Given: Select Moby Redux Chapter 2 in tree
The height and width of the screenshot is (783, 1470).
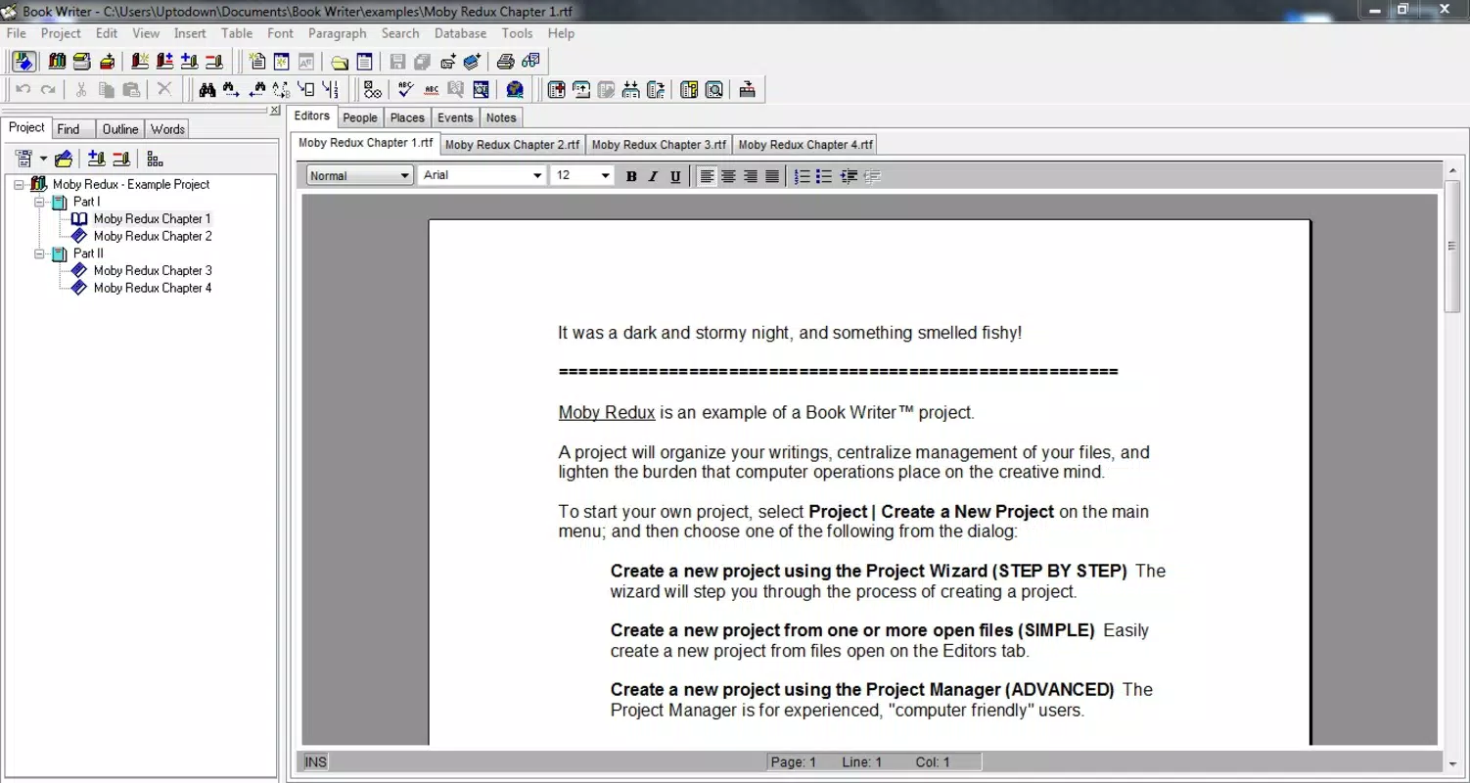Looking at the screenshot, I should click(x=153, y=236).
